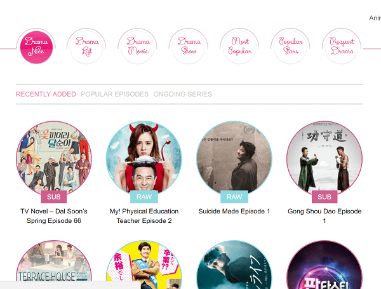Open the Popular Stars page
Viewport: 381px width, 289px height.
click(290, 47)
